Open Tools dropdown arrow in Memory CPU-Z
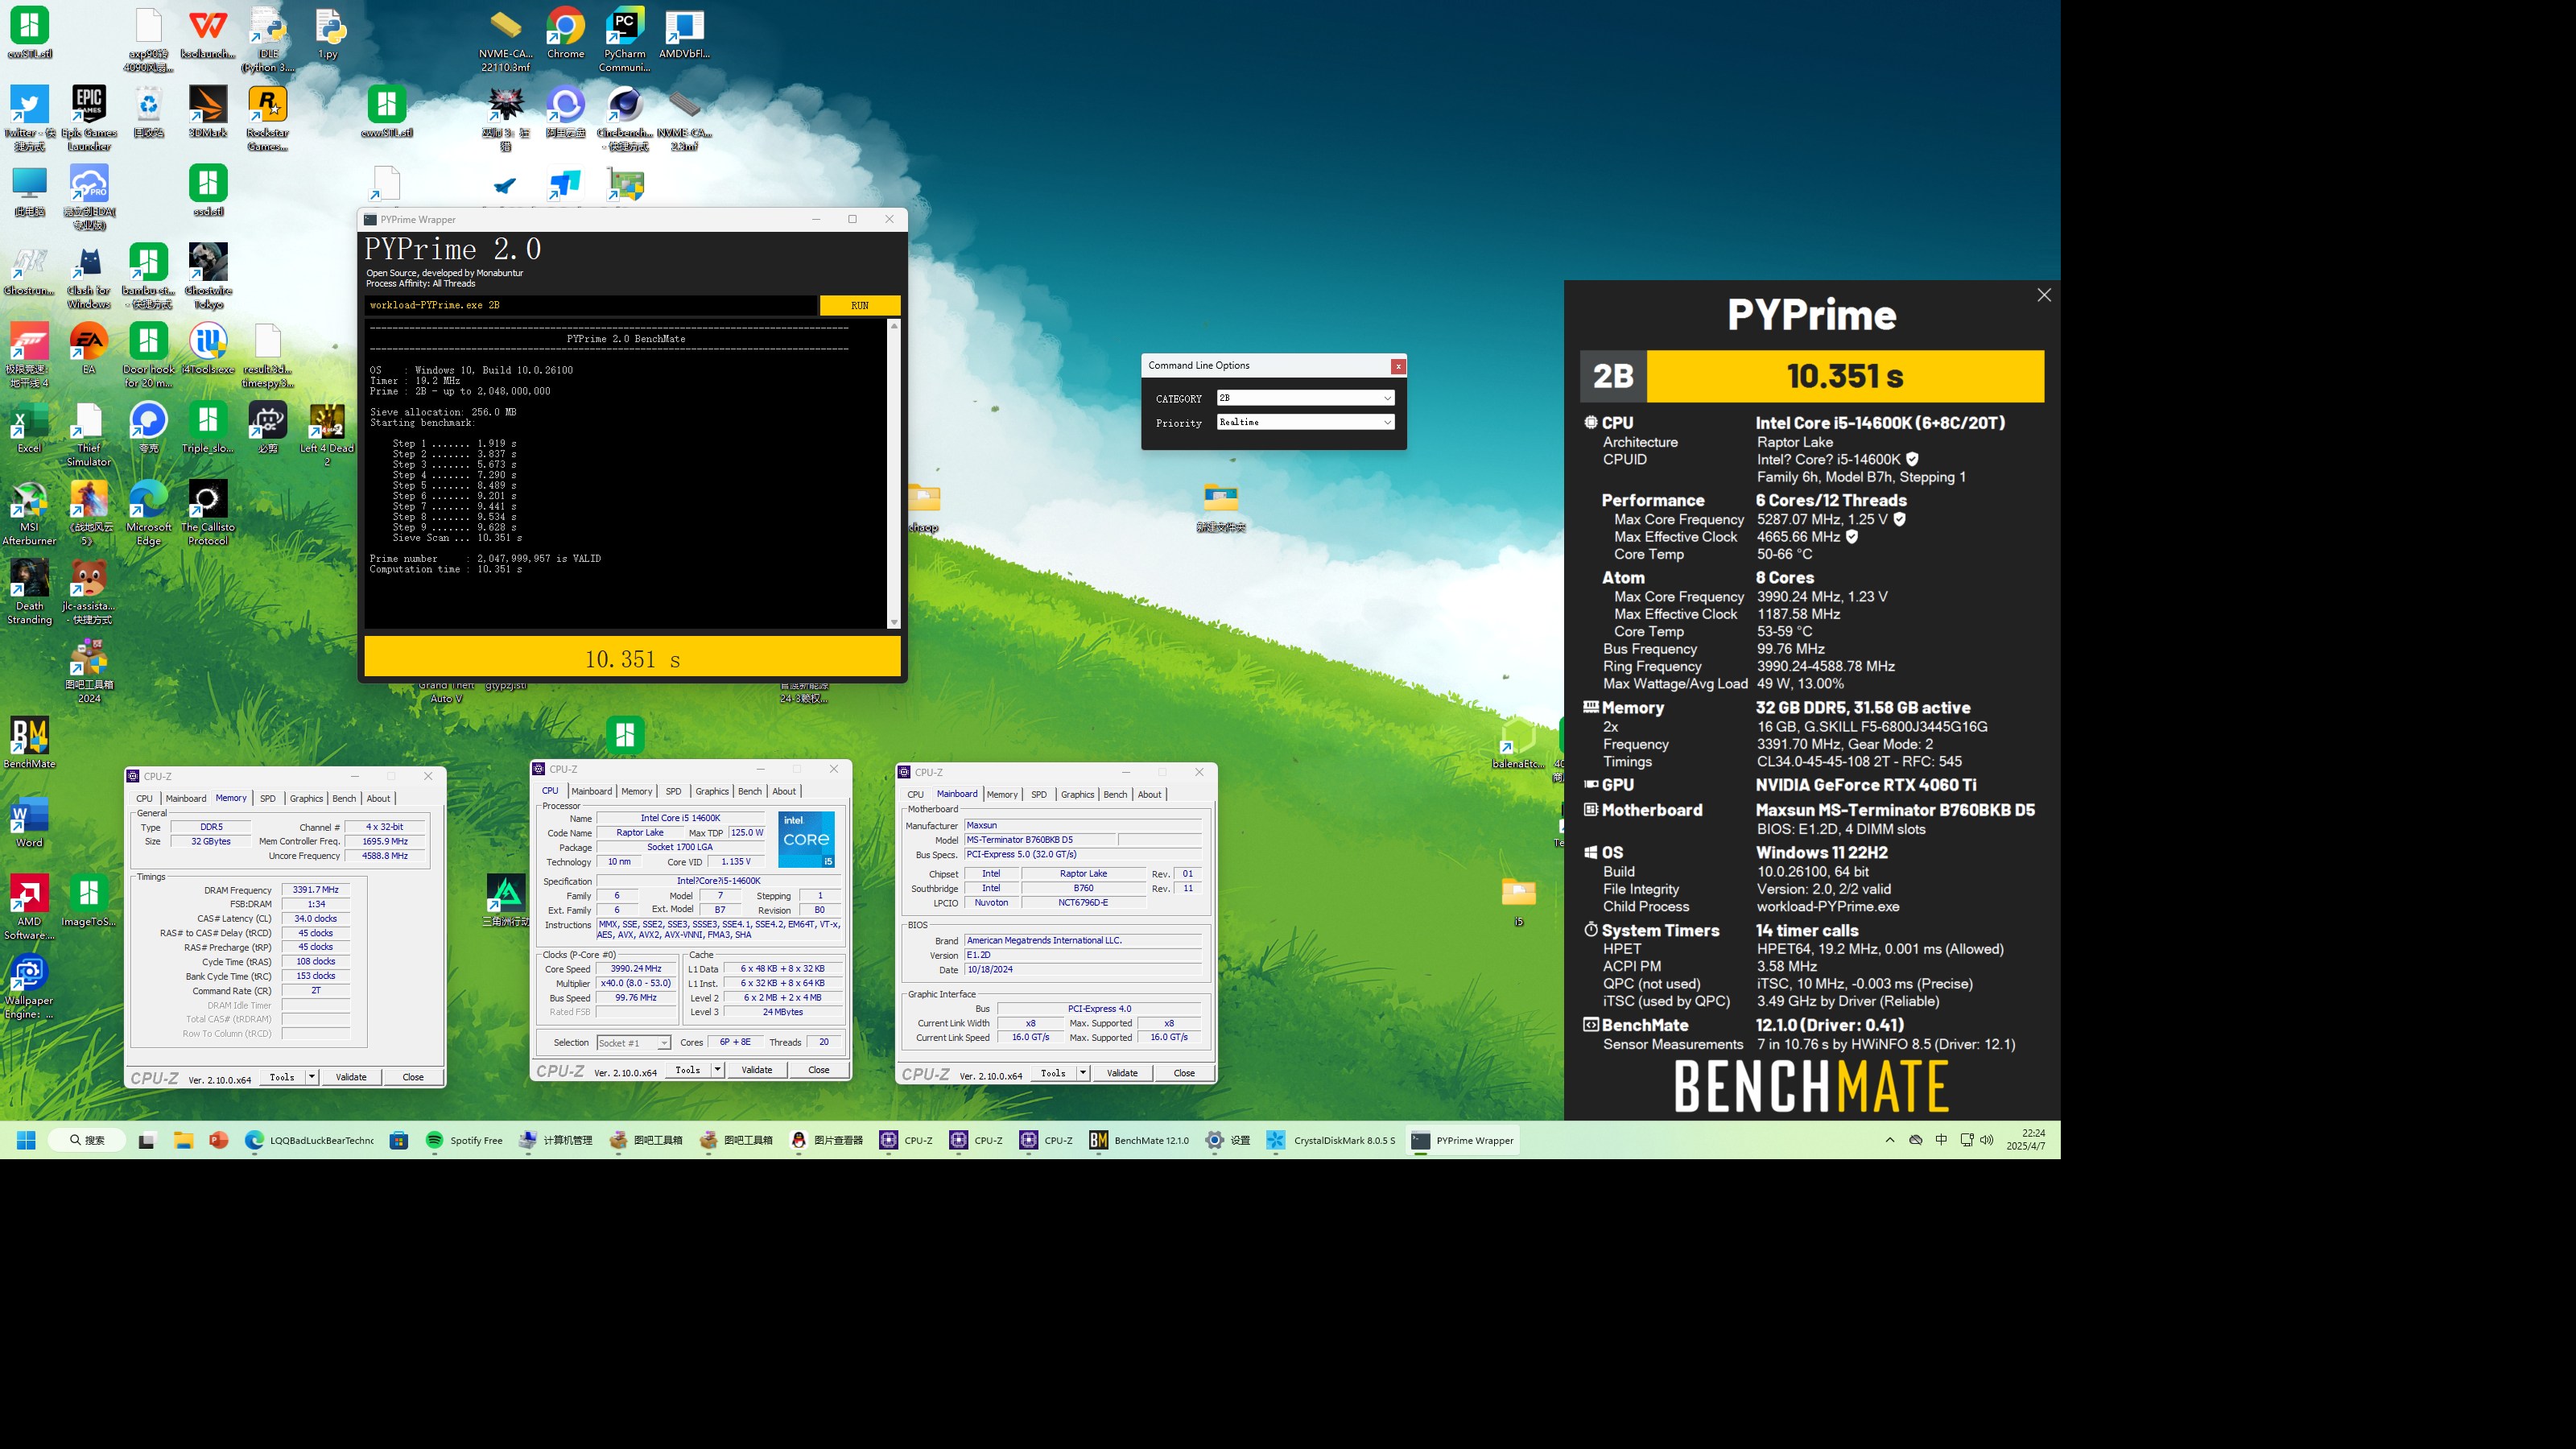Viewport: 2576px width, 1449px height. [312, 1077]
